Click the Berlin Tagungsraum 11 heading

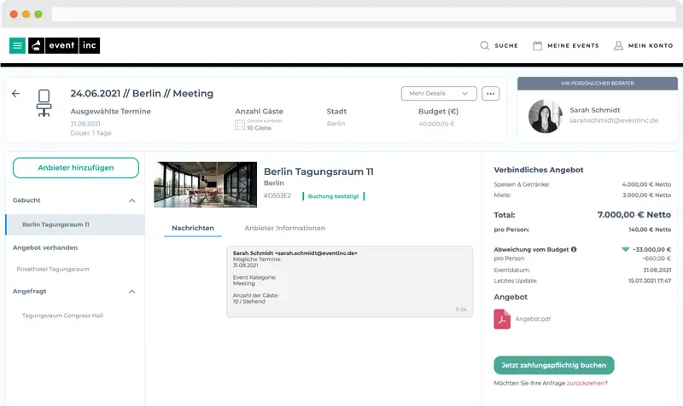coord(318,171)
